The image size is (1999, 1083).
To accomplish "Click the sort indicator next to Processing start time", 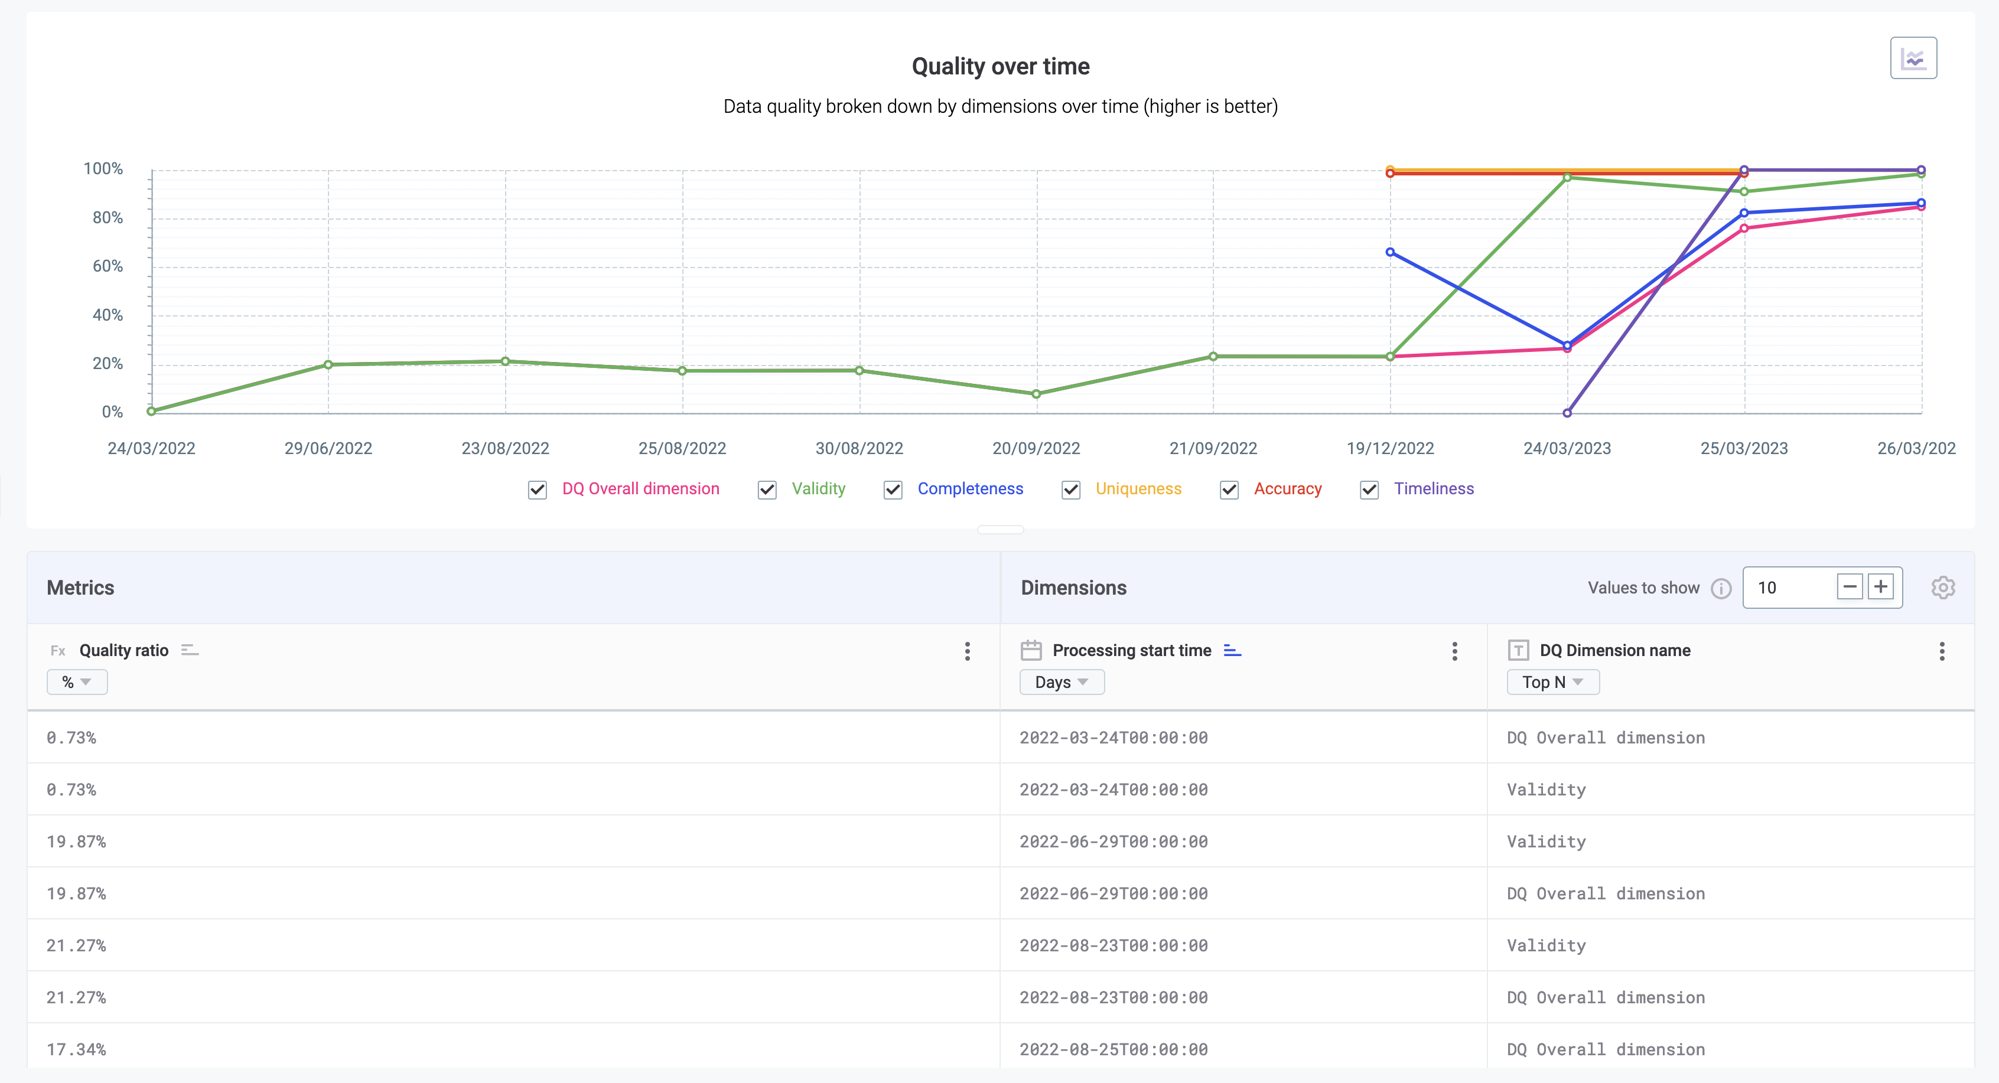I will [1232, 650].
